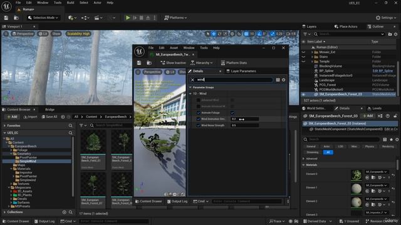
Task: Open Output Log in the main status bar
Action: coord(44,221)
